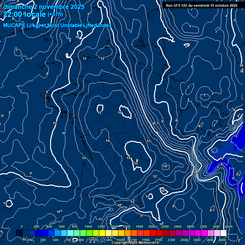Click the 'dimanche 2 novembre 2025' date title

[44, 7]
